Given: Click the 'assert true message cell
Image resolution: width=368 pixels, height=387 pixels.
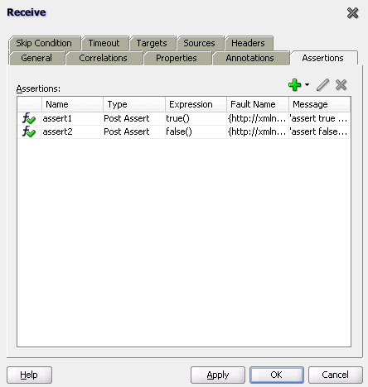Looking at the screenshot, I should point(320,118).
